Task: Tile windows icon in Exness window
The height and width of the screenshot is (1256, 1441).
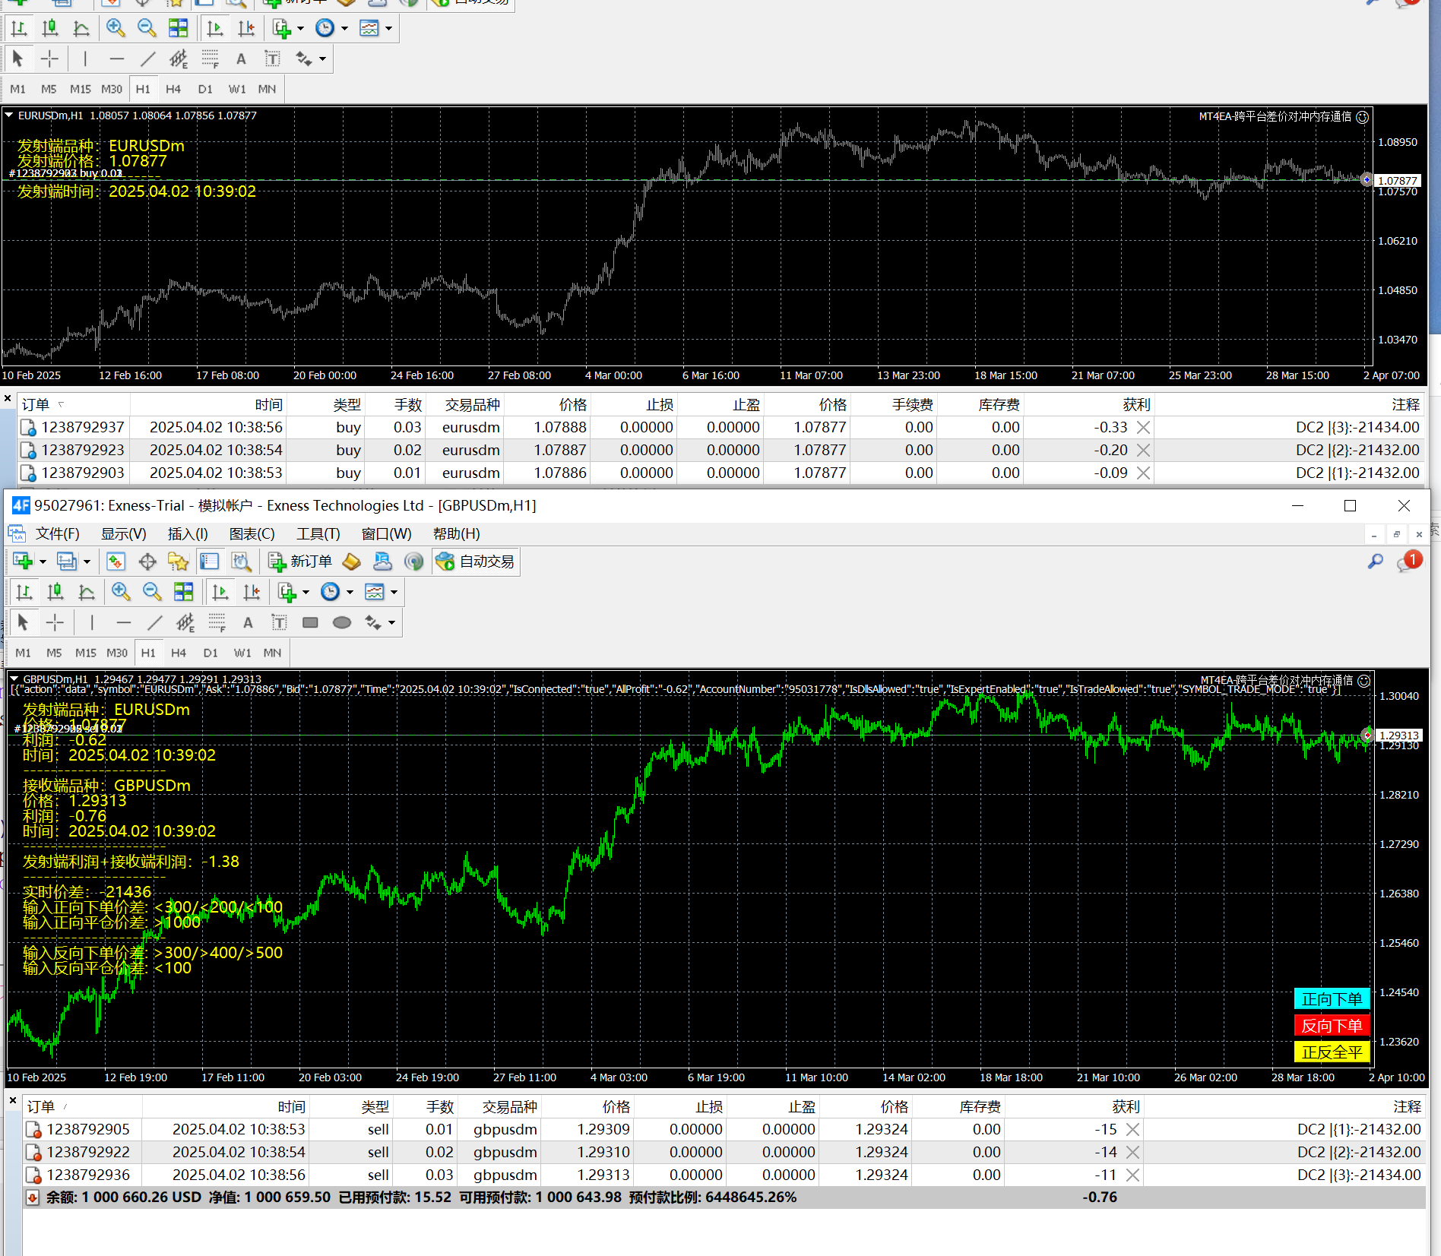Action: tap(183, 592)
